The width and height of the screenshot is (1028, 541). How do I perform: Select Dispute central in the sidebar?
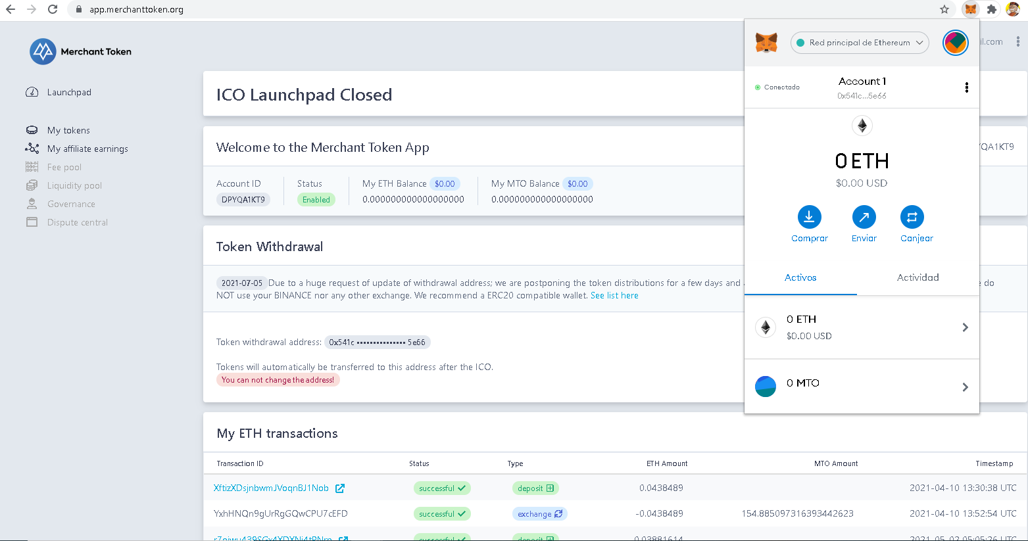[x=78, y=222]
